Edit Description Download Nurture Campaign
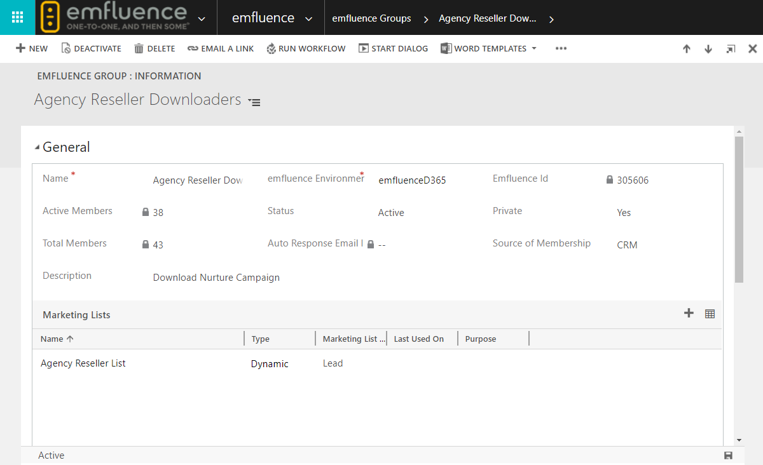This screenshot has height=465, width=763. [x=216, y=278]
